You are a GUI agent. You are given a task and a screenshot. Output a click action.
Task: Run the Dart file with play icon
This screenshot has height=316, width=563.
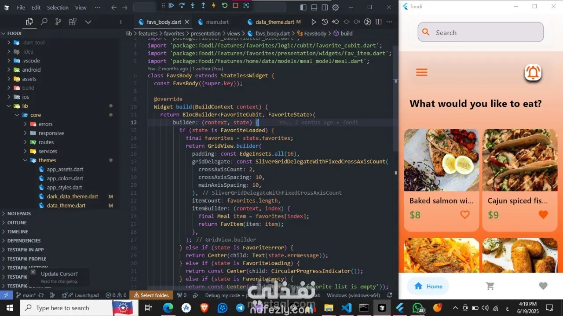(x=314, y=22)
